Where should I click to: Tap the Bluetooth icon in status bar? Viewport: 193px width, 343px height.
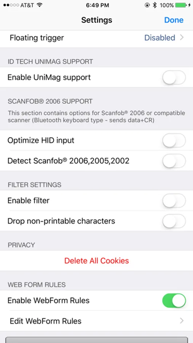[155, 5]
